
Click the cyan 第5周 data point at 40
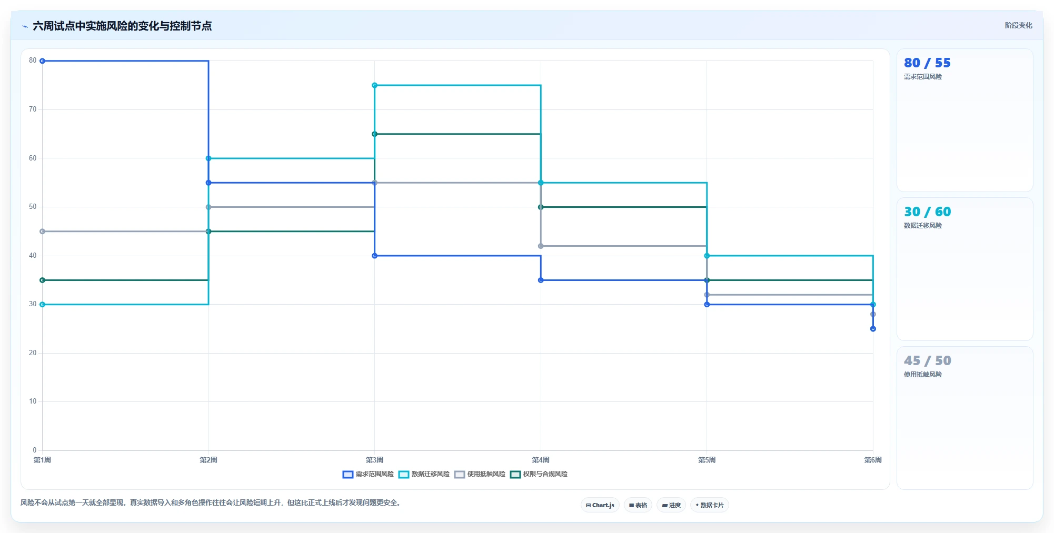point(707,256)
